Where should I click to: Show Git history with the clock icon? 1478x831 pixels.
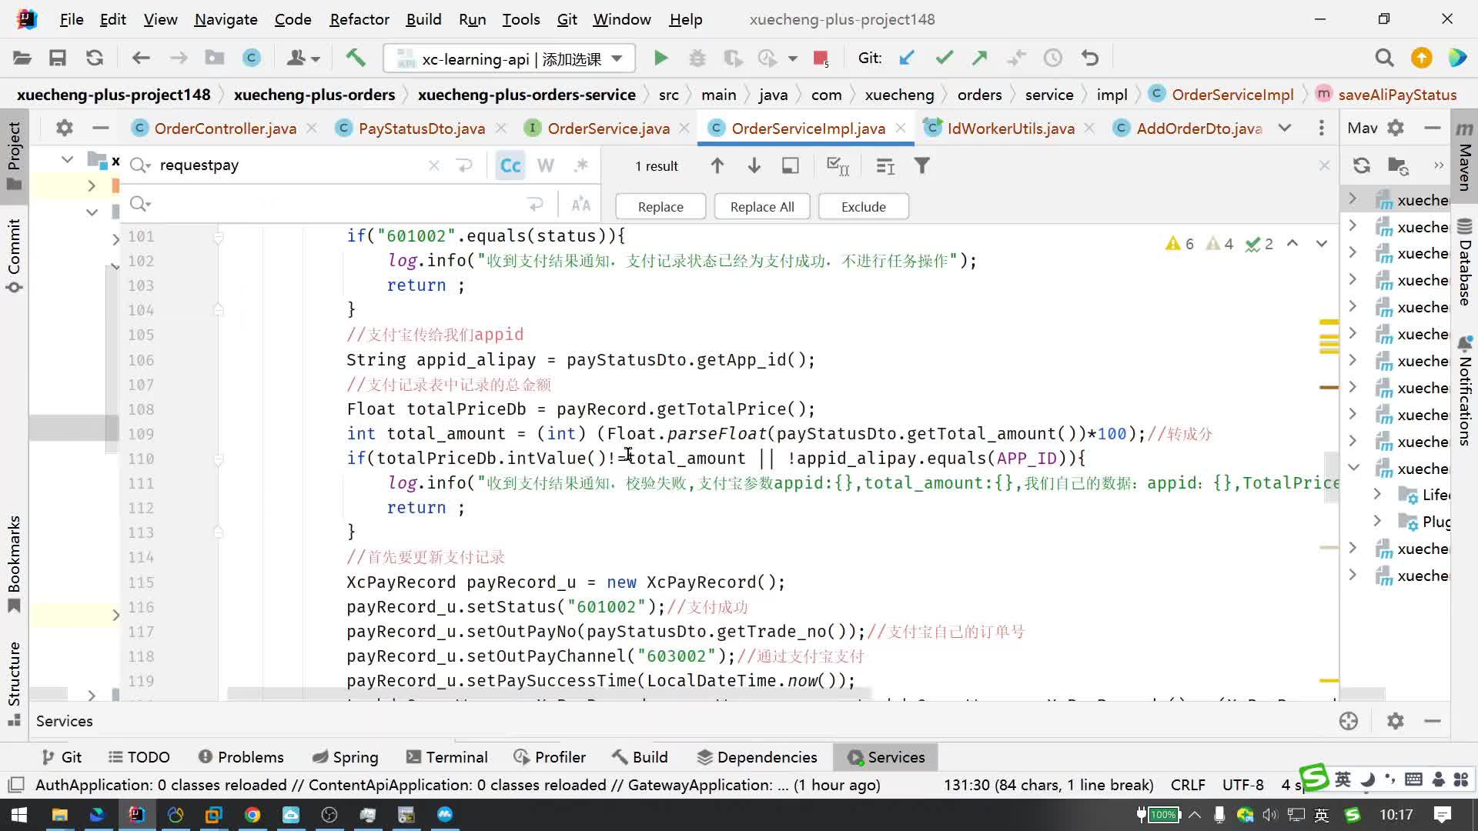[x=1053, y=58]
